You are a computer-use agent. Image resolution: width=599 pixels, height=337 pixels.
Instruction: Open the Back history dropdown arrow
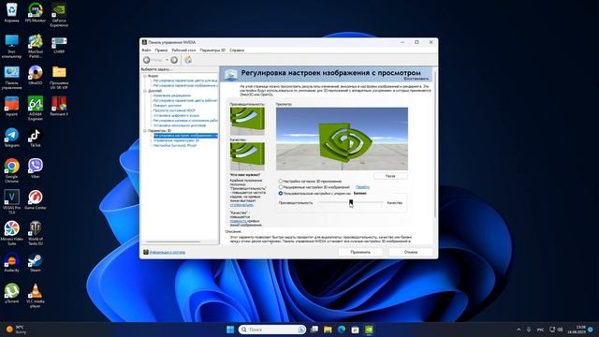pyautogui.click(x=167, y=60)
